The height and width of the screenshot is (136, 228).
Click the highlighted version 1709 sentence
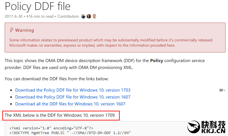[60, 115]
